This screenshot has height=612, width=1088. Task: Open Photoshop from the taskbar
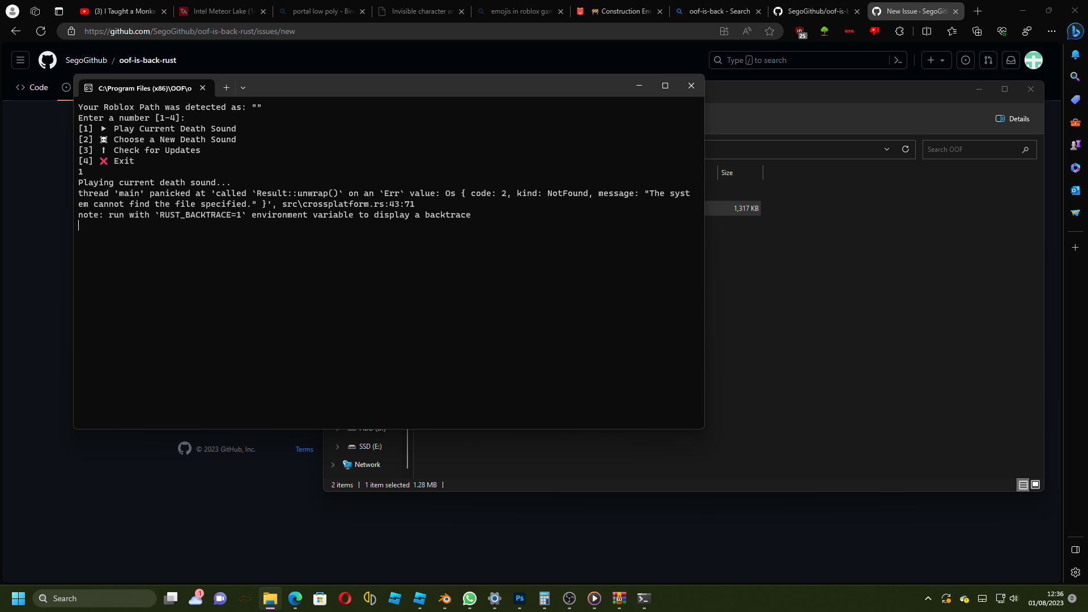click(x=520, y=598)
